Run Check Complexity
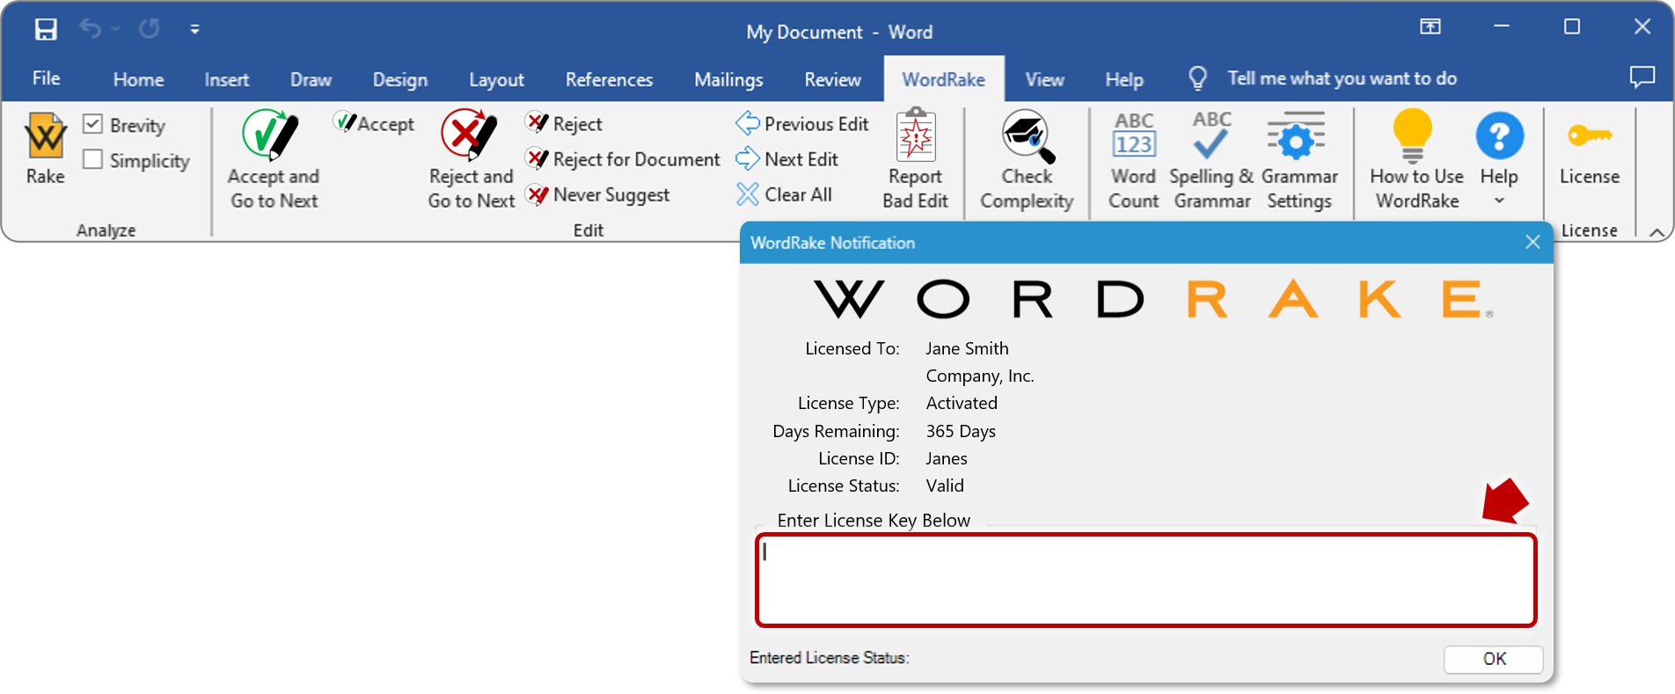 click(1027, 159)
